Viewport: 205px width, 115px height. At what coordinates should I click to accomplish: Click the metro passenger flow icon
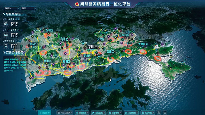6,46
